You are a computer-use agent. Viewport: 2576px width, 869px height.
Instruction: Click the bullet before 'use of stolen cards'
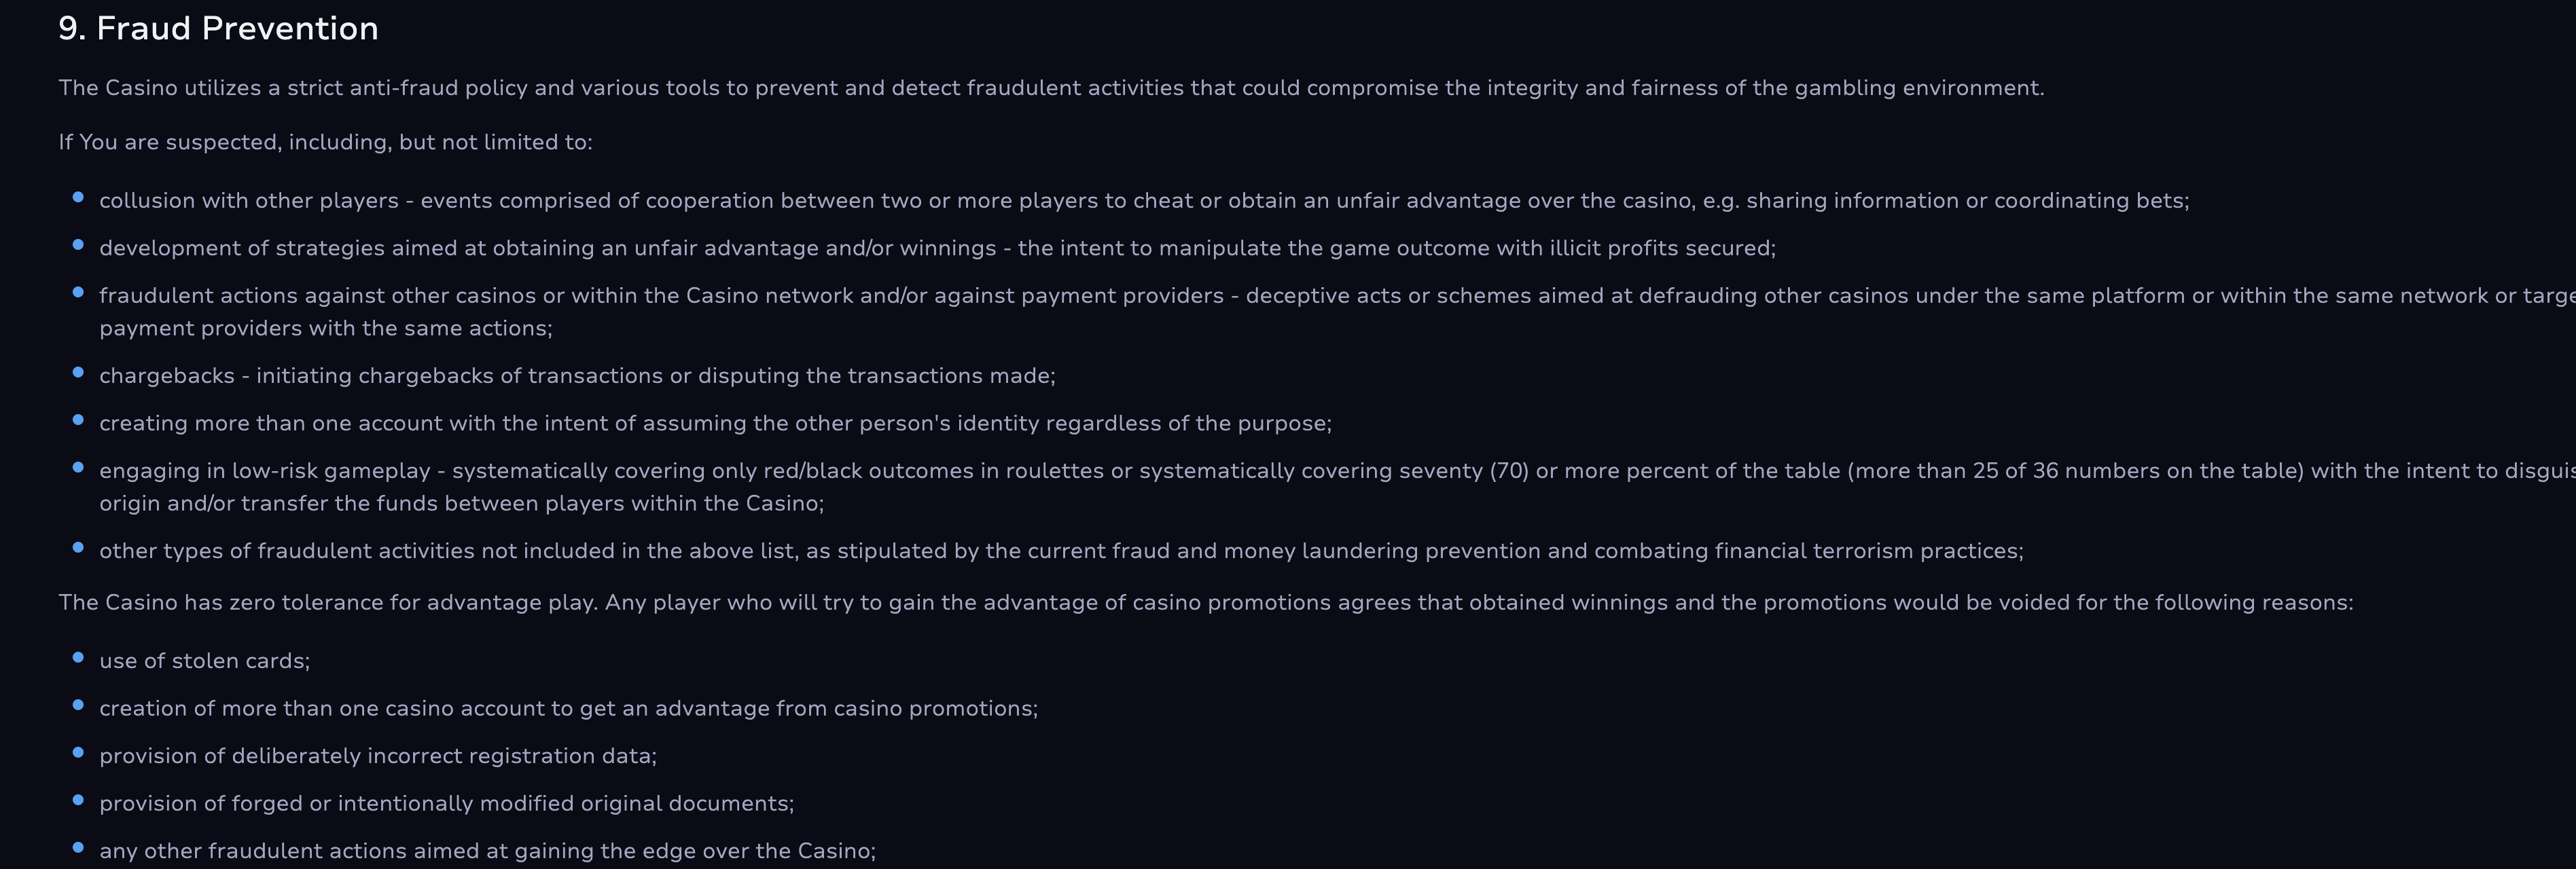(x=78, y=659)
